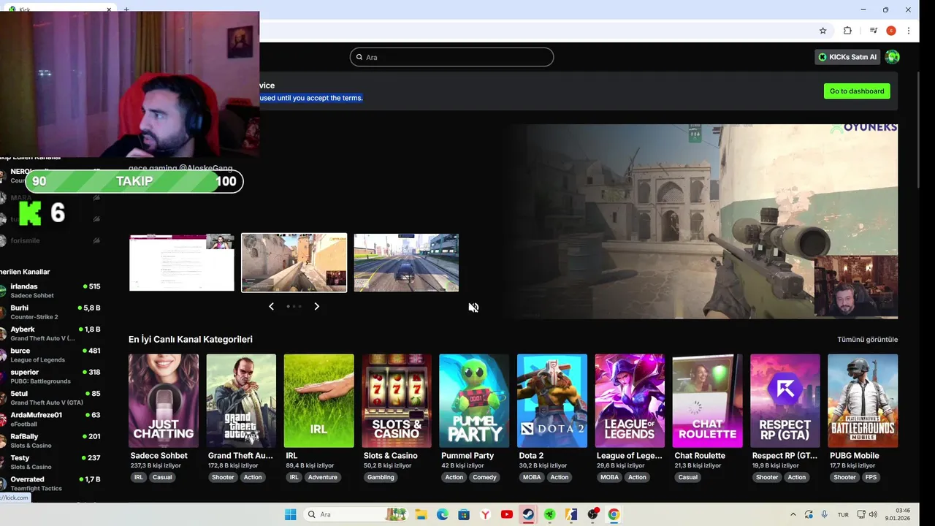The image size is (935, 526).
Task: Open the Chrome extensions puzzle icon
Action: (847, 31)
